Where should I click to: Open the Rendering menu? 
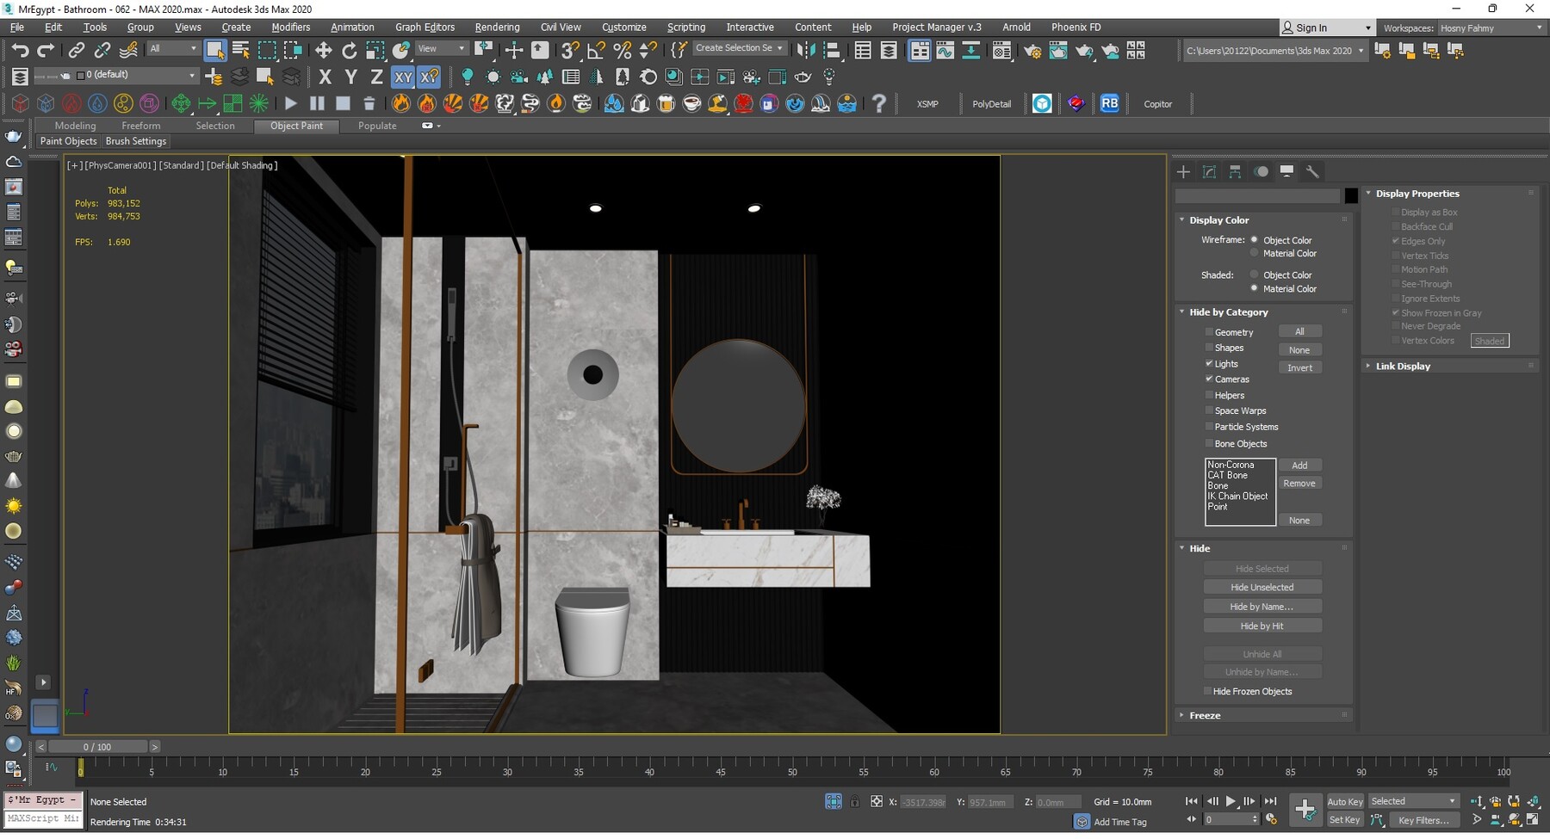497,27
